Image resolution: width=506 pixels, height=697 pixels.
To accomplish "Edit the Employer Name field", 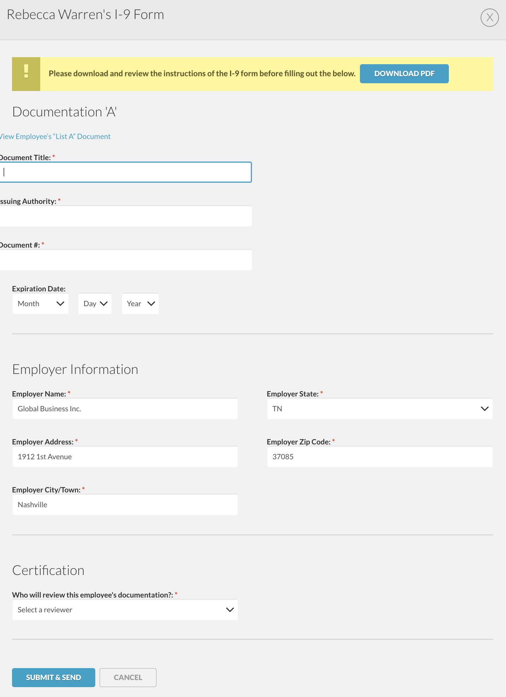I will click(125, 409).
